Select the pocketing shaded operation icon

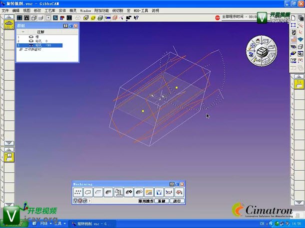(x=108, y=192)
